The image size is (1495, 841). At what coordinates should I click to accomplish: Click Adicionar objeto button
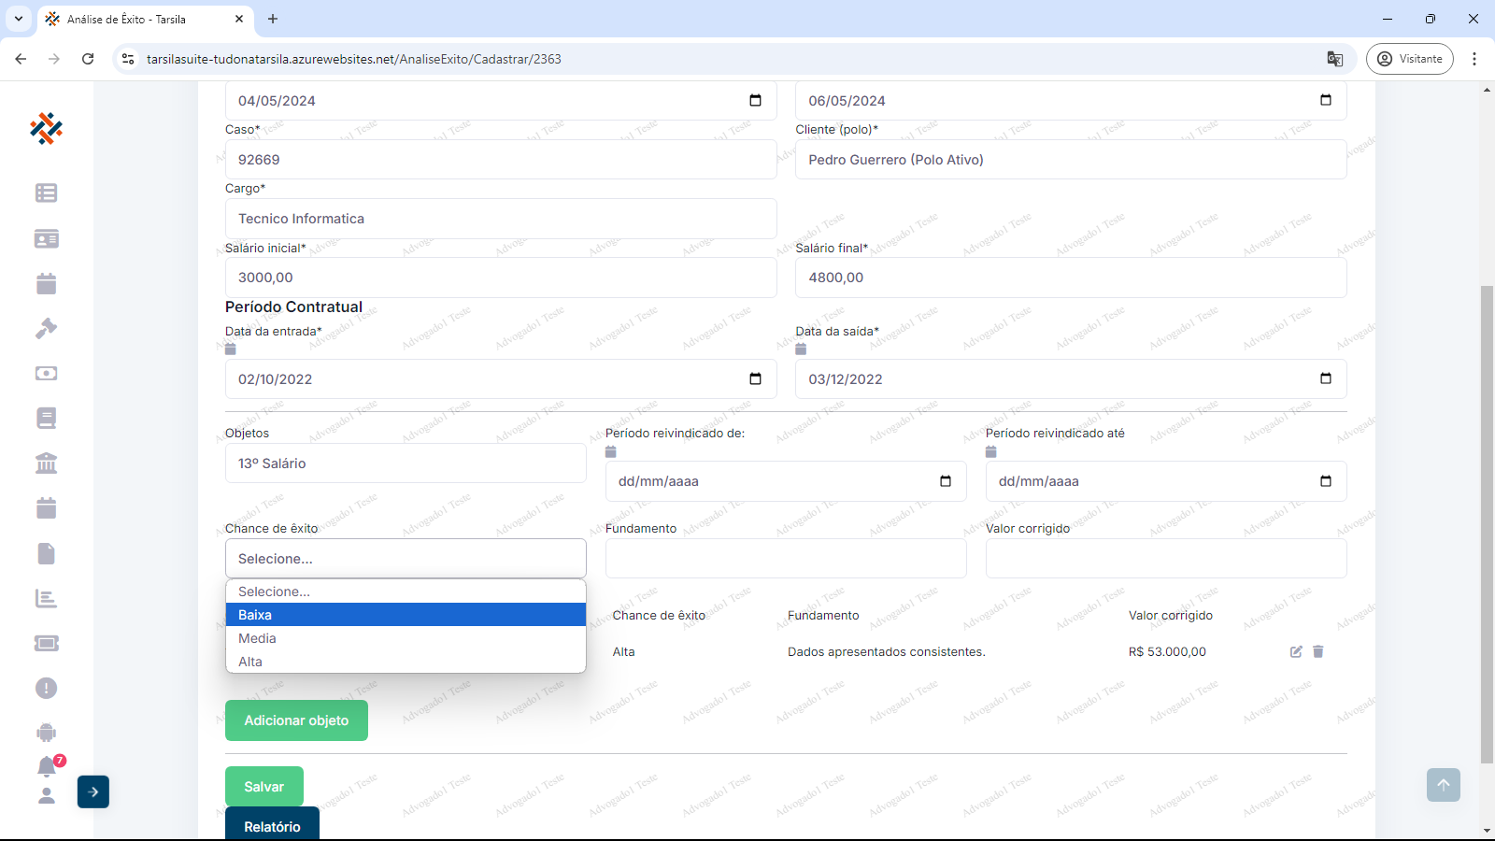click(296, 720)
